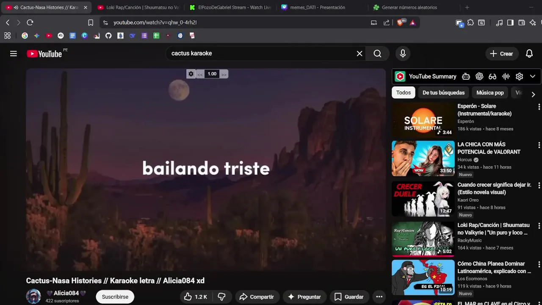Viewport: 542px width, 305px height.
Task: Click the Brave Rewards triangle icon
Action: point(412,22)
